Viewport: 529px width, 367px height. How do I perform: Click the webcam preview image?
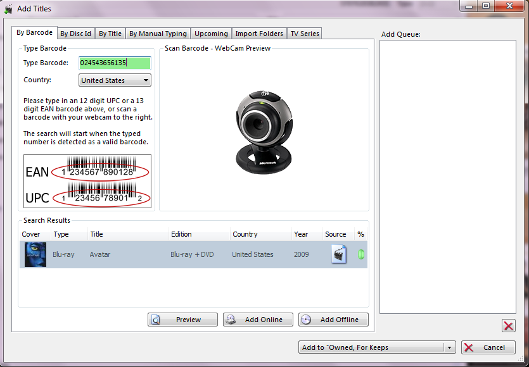[264, 130]
